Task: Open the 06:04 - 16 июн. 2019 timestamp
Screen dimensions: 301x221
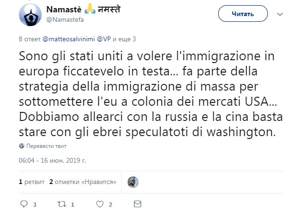Action: [x=52, y=161]
